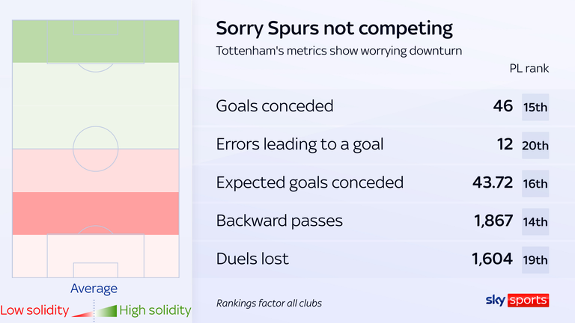Select the Duels lost label
Viewport: 575px width, 323px height.
point(252,259)
